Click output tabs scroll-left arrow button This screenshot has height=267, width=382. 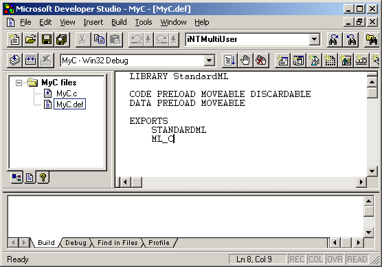(14, 243)
